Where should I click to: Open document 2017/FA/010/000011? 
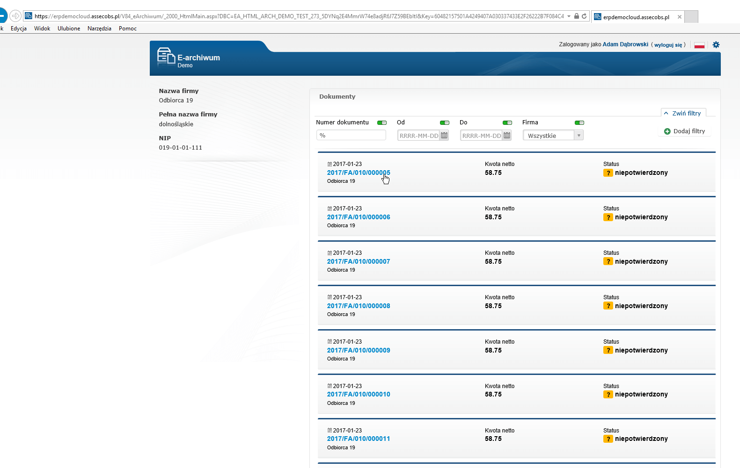359,439
